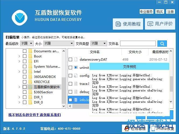The height and width of the screenshot is (134, 179).
Task: Open the 用户评价 user reviews button
Action: (160, 24)
